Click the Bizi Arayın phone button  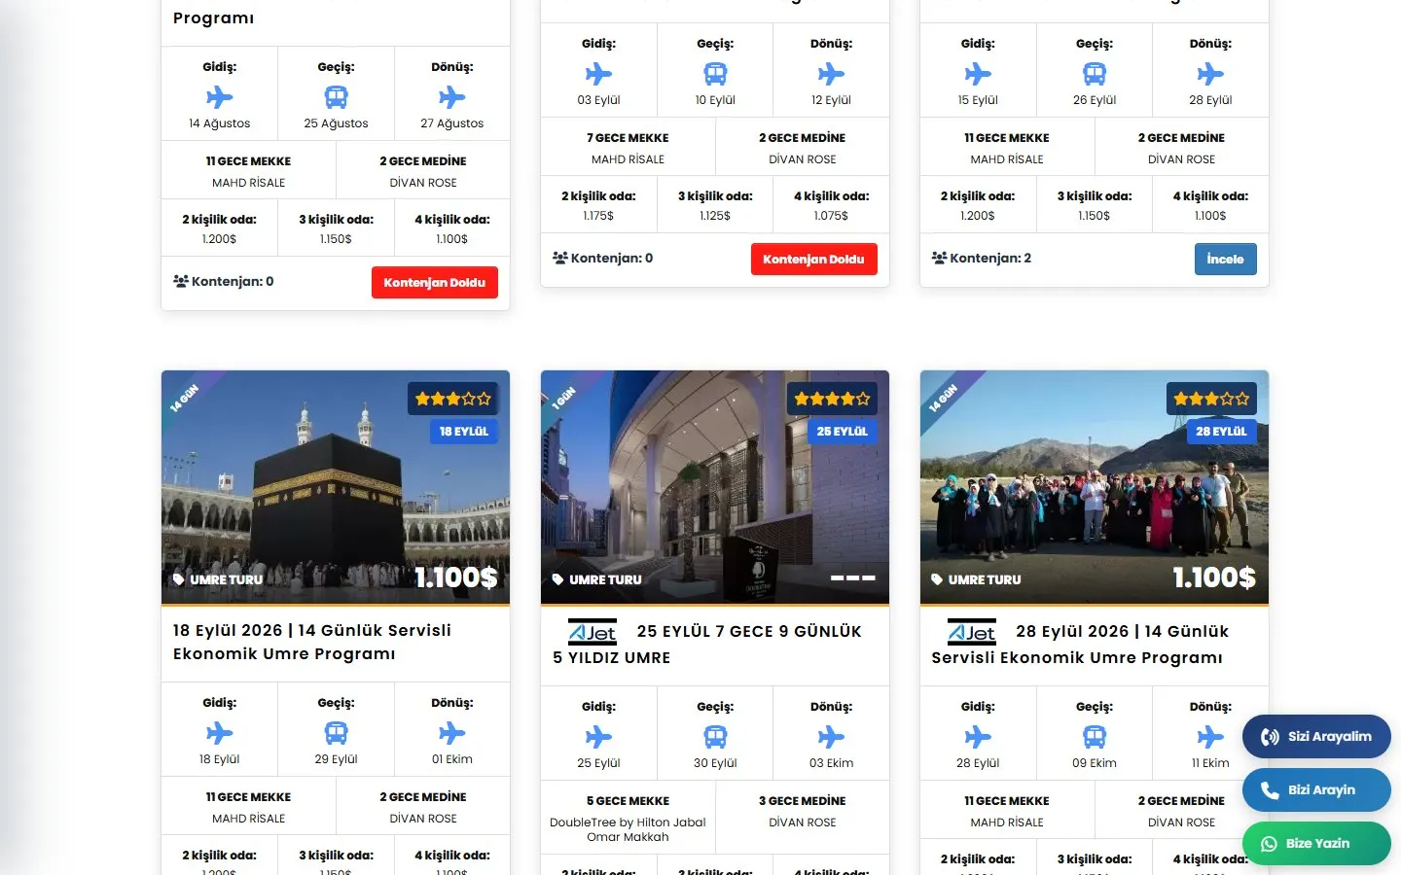click(x=1316, y=789)
